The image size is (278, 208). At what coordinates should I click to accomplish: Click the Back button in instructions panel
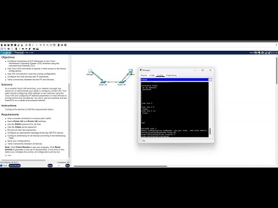(50, 166)
